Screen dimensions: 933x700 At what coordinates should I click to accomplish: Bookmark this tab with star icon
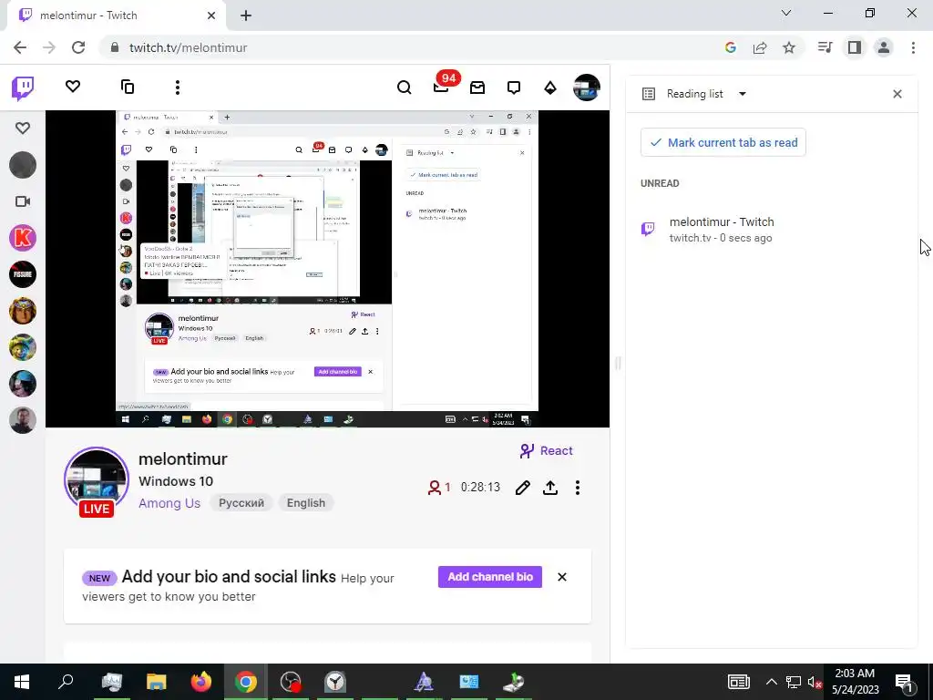click(789, 47)
